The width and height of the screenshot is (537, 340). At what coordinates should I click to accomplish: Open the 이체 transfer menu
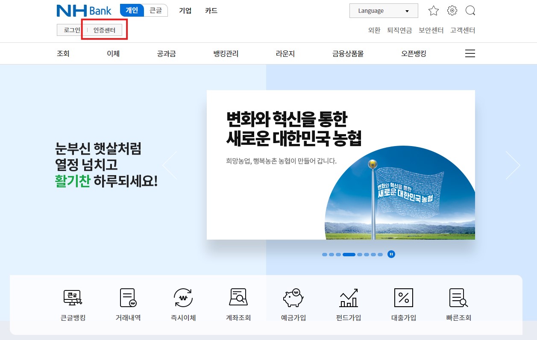tap(113, 53)
